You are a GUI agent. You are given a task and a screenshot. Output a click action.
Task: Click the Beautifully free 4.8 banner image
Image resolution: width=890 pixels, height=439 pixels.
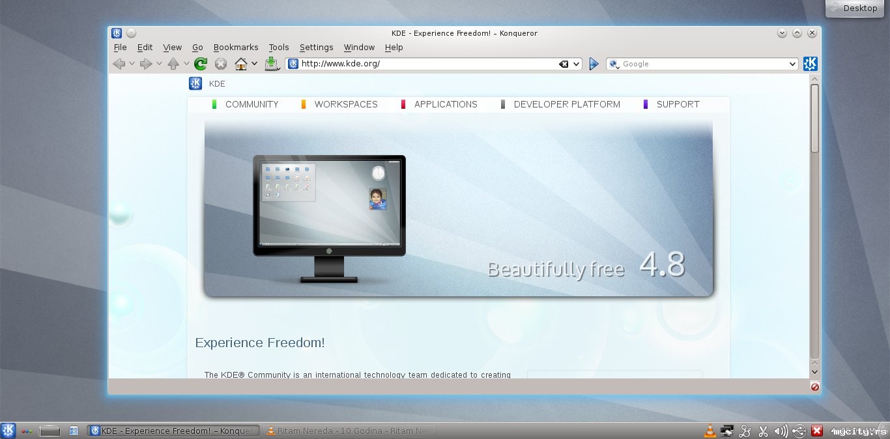[459, 208]
